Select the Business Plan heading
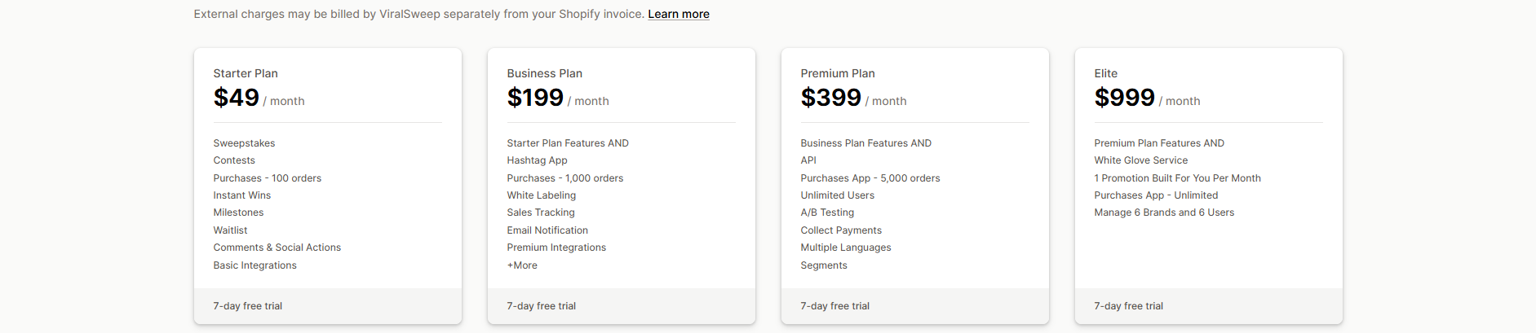 tap(544, 73)
